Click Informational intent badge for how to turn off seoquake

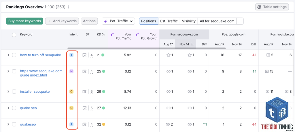(71, 55)
